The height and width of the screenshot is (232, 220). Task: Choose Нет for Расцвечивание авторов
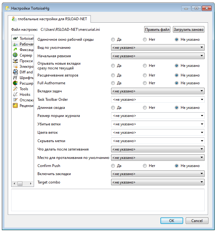click(145, 75)
